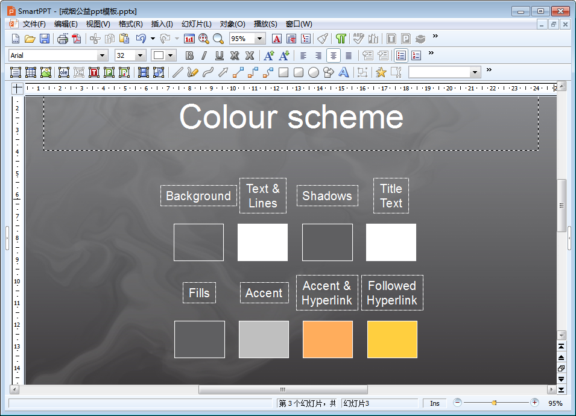Toggle the numbered list button in formatting bar
The width and height of the screenshot is (576, 416).
pyautogui.click(x=416, y=55)
